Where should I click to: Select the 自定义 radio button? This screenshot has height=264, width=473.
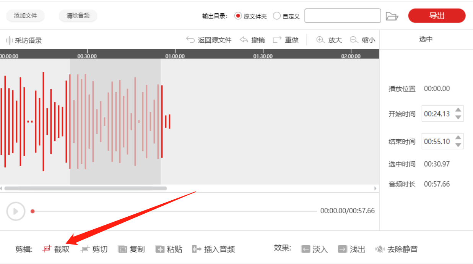click(277, 16)
